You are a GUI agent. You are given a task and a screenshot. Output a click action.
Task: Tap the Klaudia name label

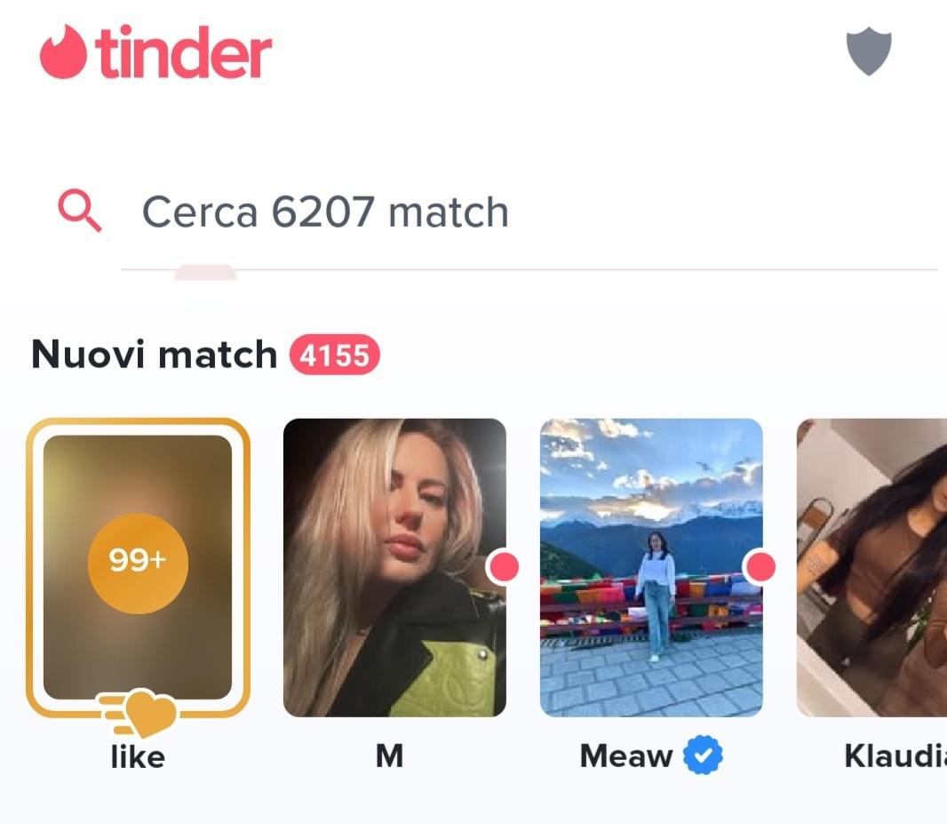pos(895,756)
